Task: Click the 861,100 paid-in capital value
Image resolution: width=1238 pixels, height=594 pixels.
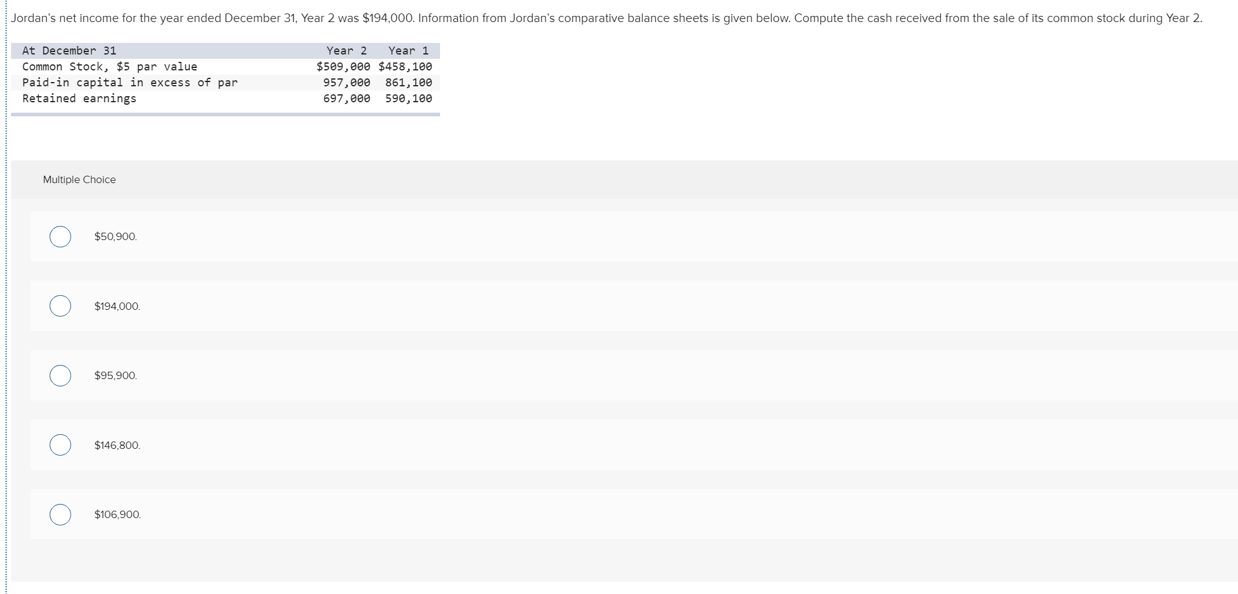Action: click(409, 83)
